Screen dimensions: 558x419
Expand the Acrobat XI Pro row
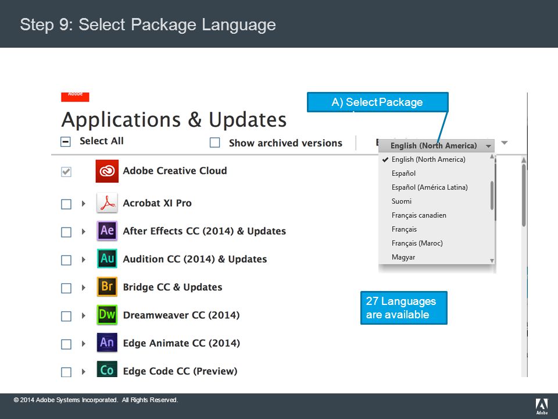point(83,204)
